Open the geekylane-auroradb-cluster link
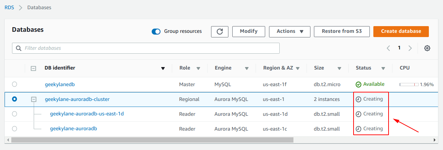 (x=77, y=99)
